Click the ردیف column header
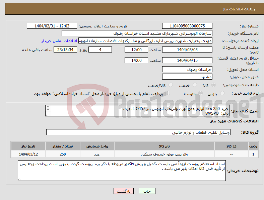Viewport: 264px width, 200px height. point(253,146)
